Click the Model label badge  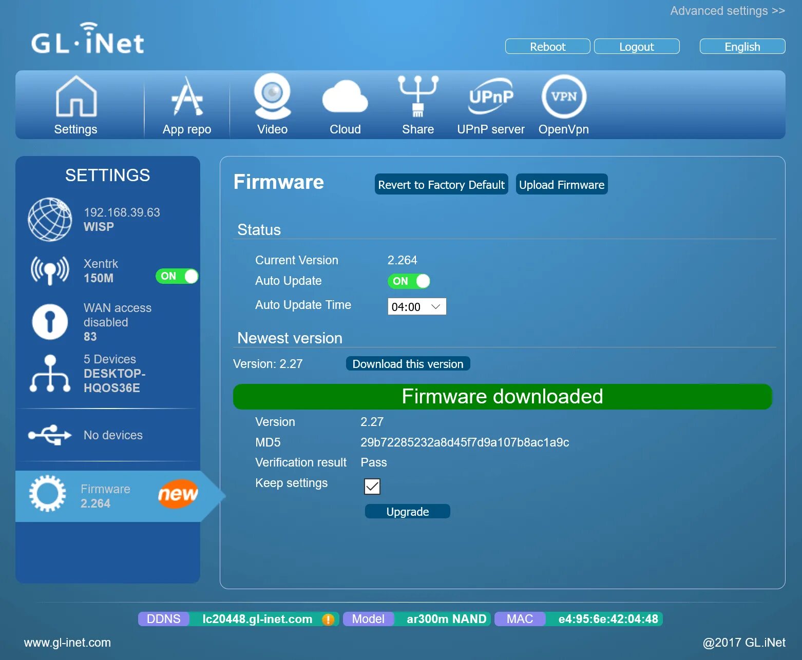[x=368, y=619]
